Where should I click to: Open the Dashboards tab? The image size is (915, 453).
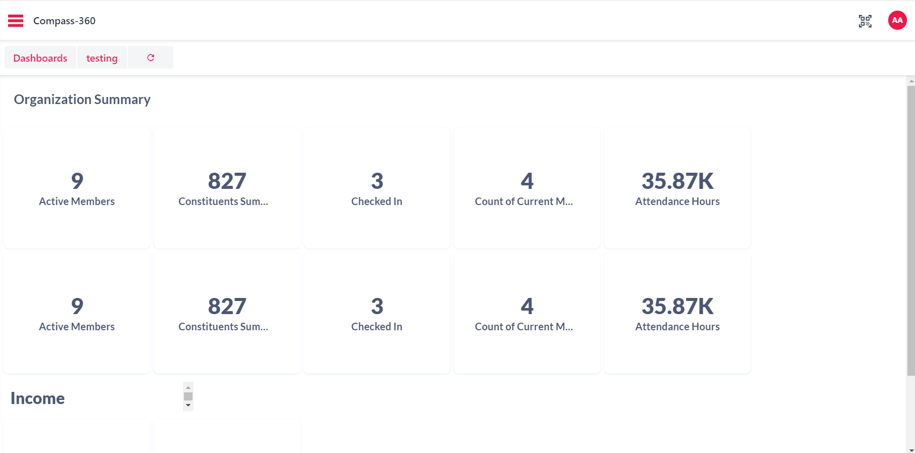[40, 58]
